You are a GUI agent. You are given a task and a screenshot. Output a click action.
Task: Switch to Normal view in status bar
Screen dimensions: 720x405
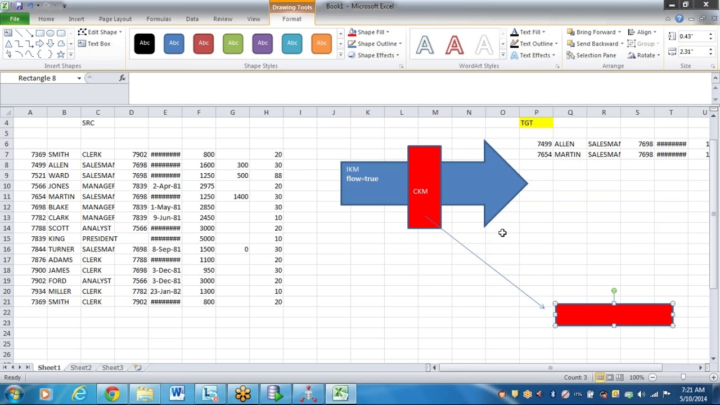600,377
